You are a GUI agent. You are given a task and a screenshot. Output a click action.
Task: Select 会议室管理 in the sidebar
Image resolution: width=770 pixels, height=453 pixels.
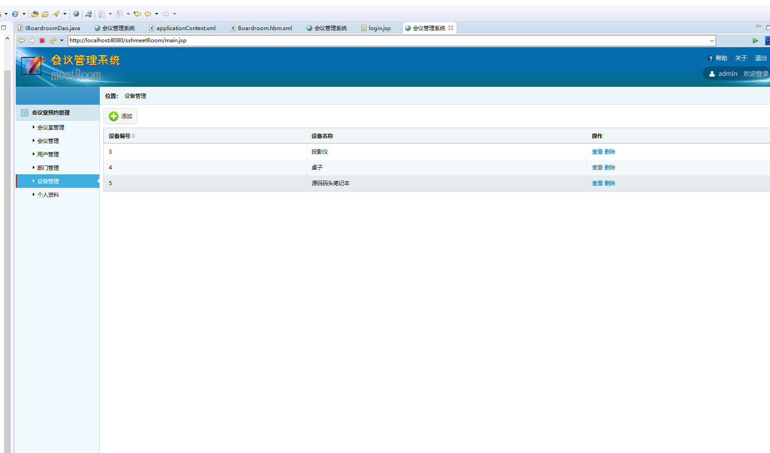(50, 128)
